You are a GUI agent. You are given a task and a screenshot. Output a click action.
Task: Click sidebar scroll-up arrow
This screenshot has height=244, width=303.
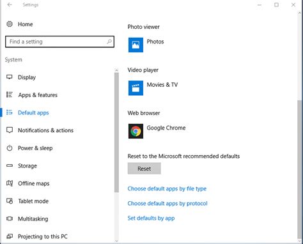coord(116,70)
